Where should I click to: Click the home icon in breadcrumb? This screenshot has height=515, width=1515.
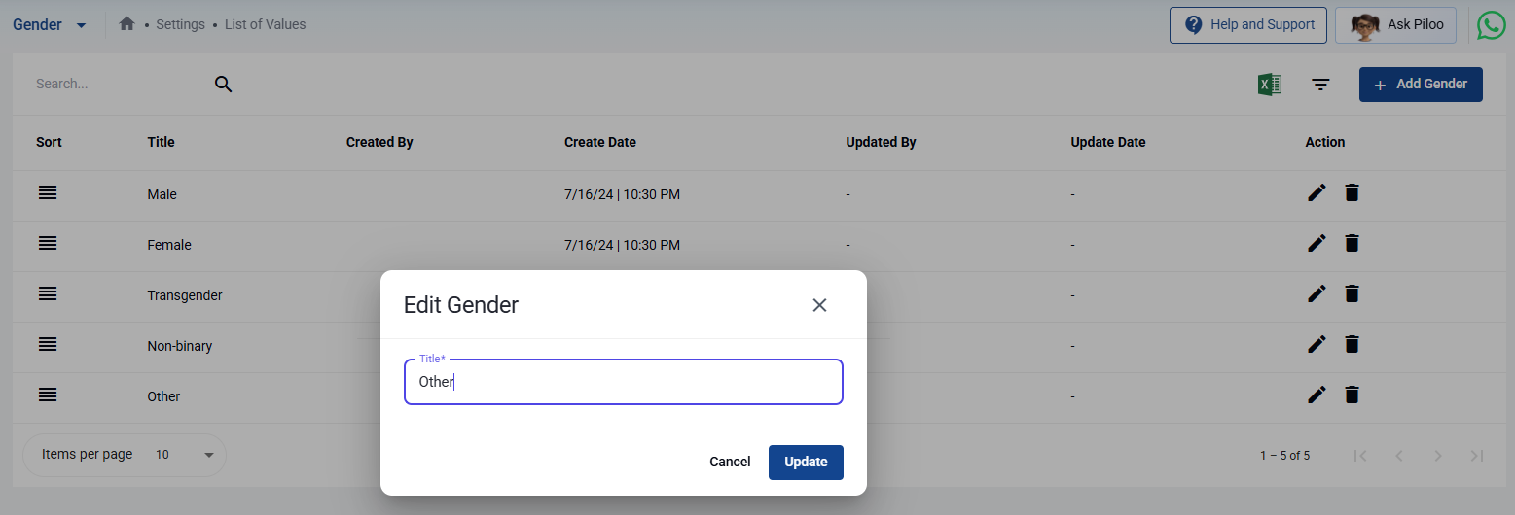(x=126, y=24)
